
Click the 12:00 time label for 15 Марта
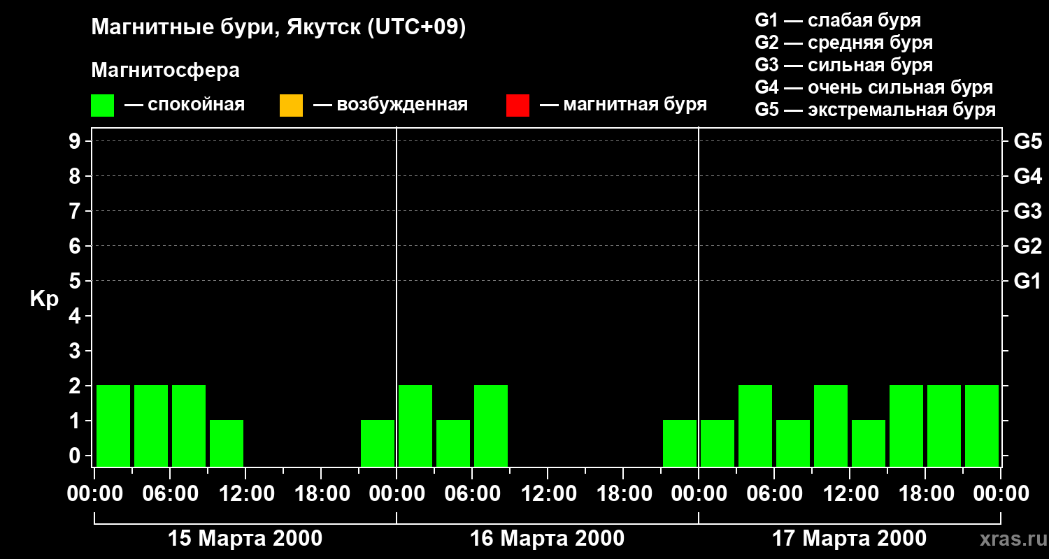(245, 494)
